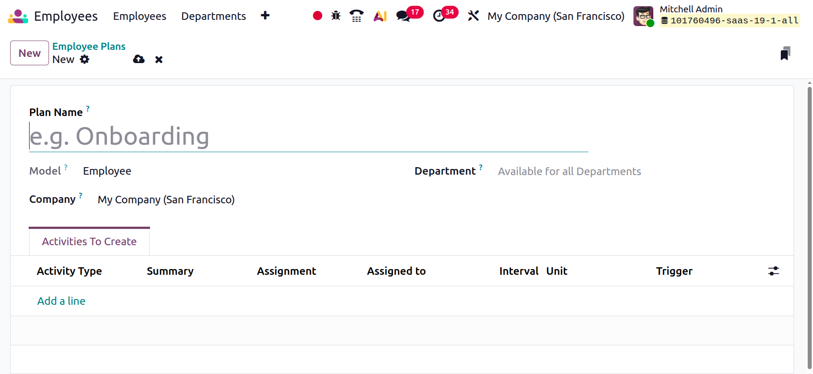The height and width of the screenshot is (374, 813).
Task: Show the Department field help question mark
Action: [x=481, y=167]
